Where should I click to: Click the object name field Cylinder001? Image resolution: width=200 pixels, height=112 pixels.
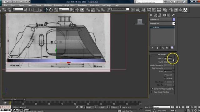coord(161,19)
